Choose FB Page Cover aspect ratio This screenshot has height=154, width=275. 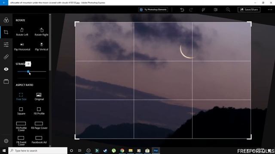[39, 125]
